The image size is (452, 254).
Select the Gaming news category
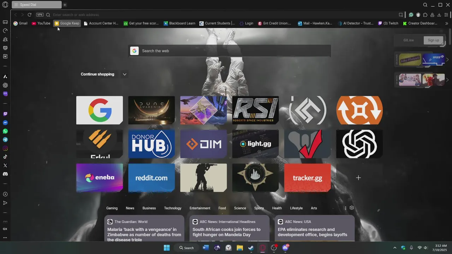pyautogui.click(x=112, y=208)
